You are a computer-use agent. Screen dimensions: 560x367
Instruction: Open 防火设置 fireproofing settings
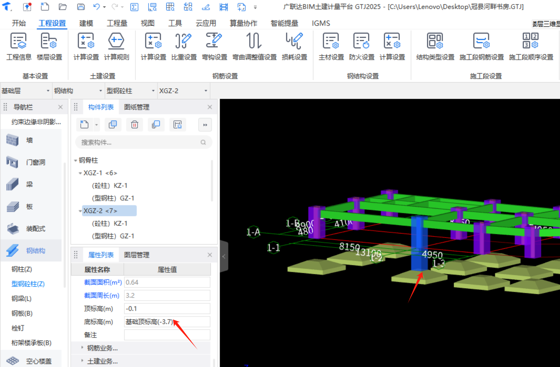pyautogui.click(x=361, y=47)
